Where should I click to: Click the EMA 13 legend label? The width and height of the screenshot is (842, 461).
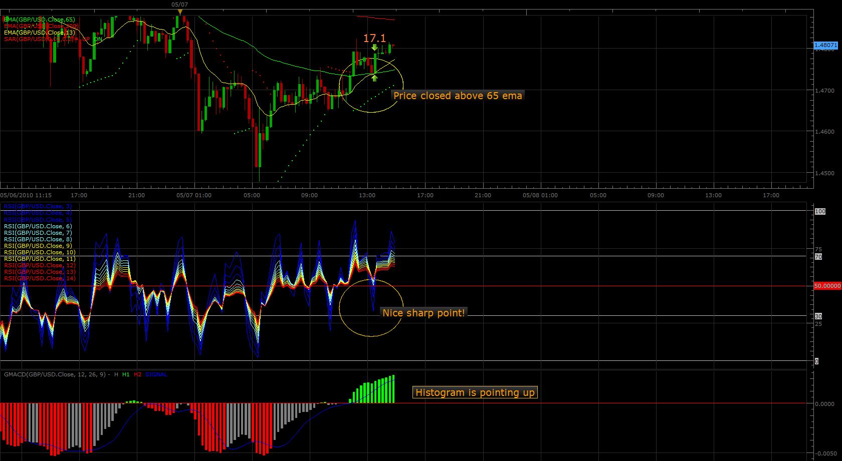(39, 33)
